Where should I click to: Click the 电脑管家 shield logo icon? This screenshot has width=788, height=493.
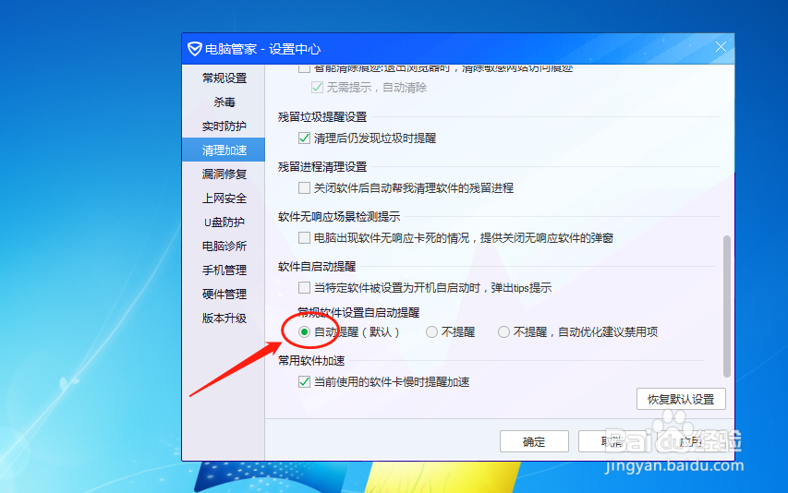click(x=195, y=49)
